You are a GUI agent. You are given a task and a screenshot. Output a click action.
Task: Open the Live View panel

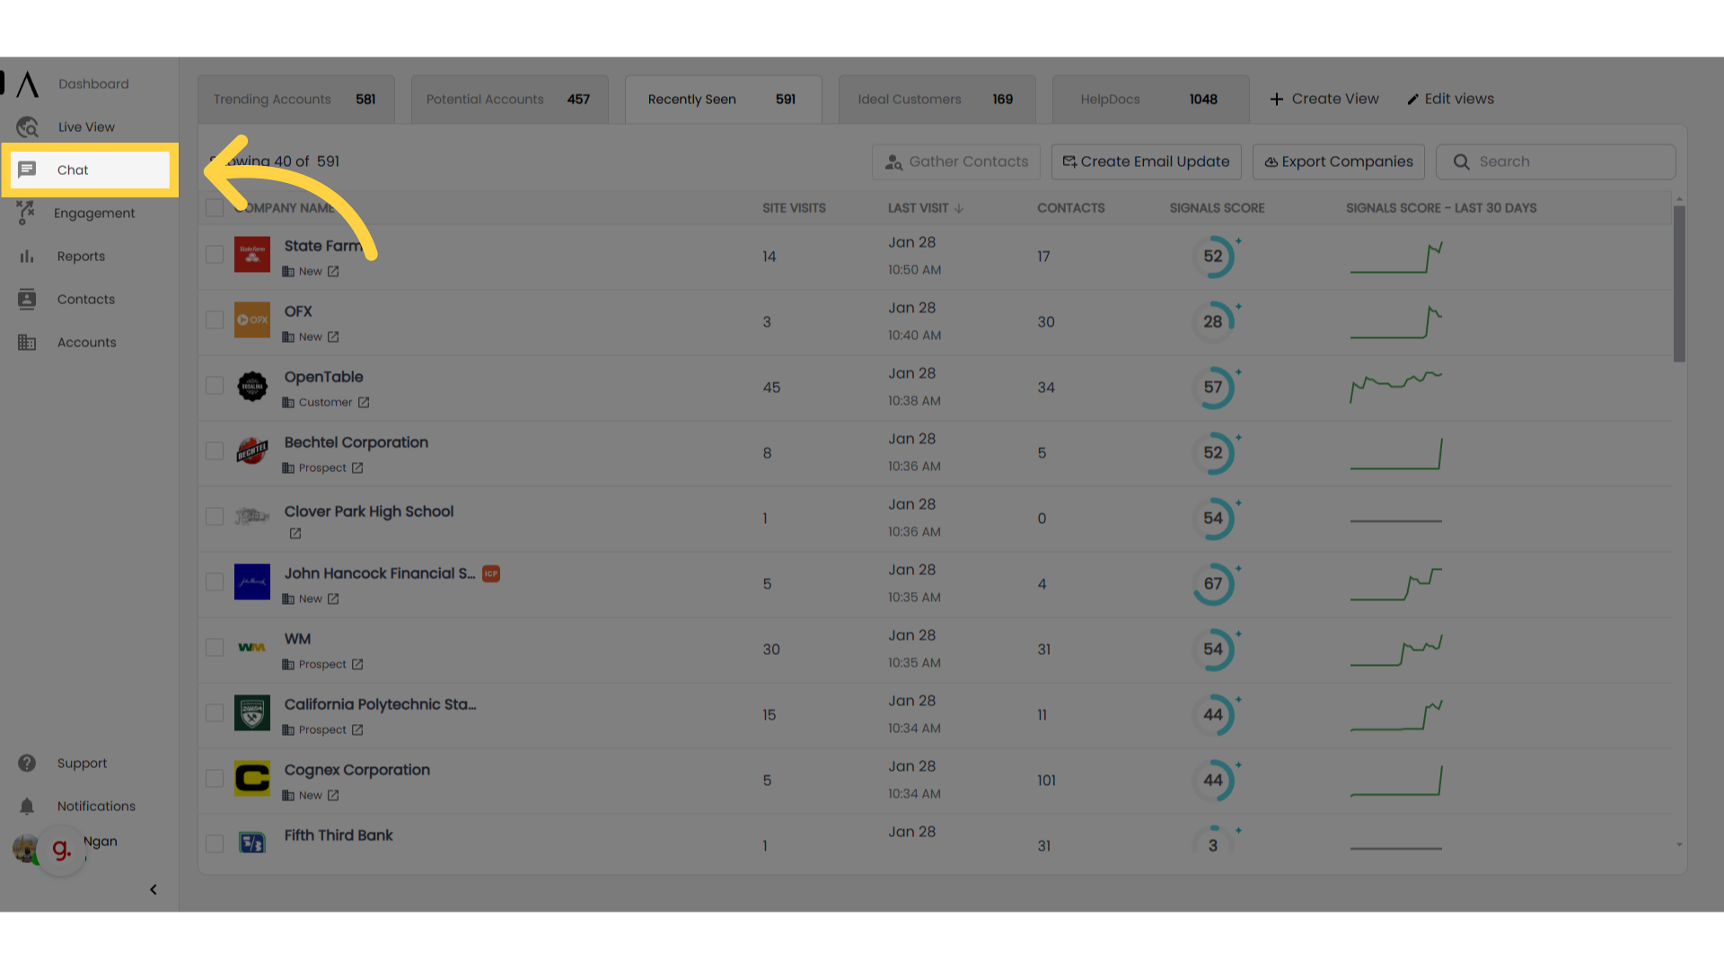[x=86, y=127]
